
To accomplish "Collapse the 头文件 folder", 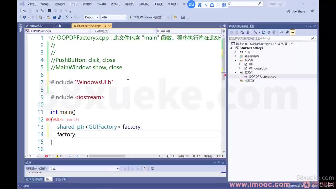I will click(x=235, y=60).
